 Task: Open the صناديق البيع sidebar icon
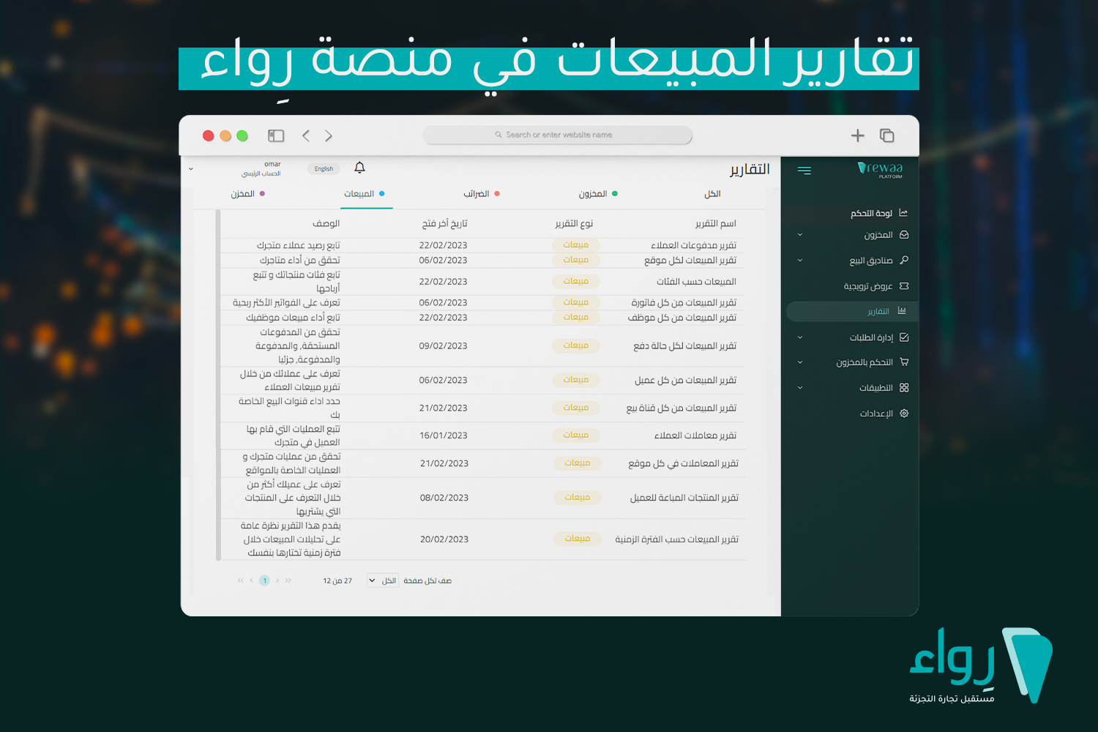(905, 260)
